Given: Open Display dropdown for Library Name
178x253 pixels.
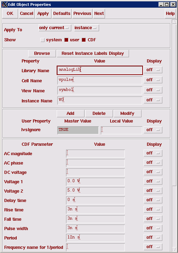Looking at the screenshot, I should click(153, 70).
